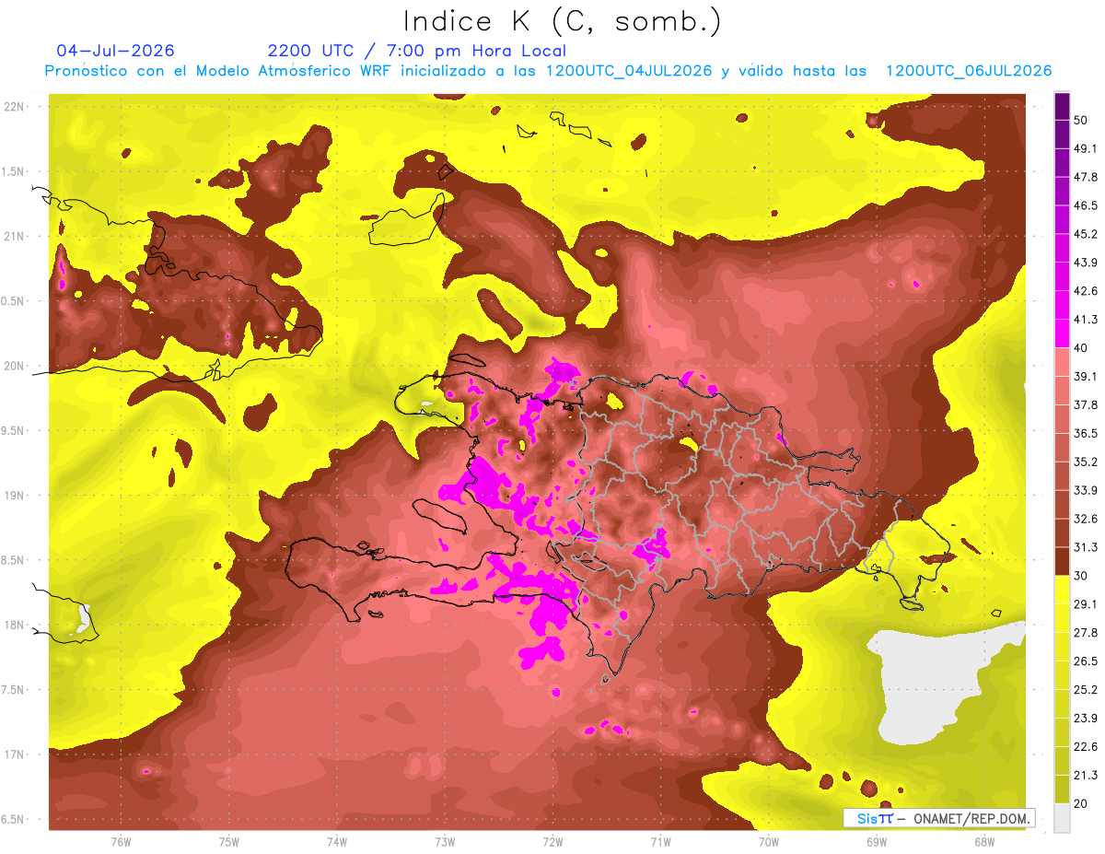Pick the light gray legend band below 20

tap(1062, 818)
